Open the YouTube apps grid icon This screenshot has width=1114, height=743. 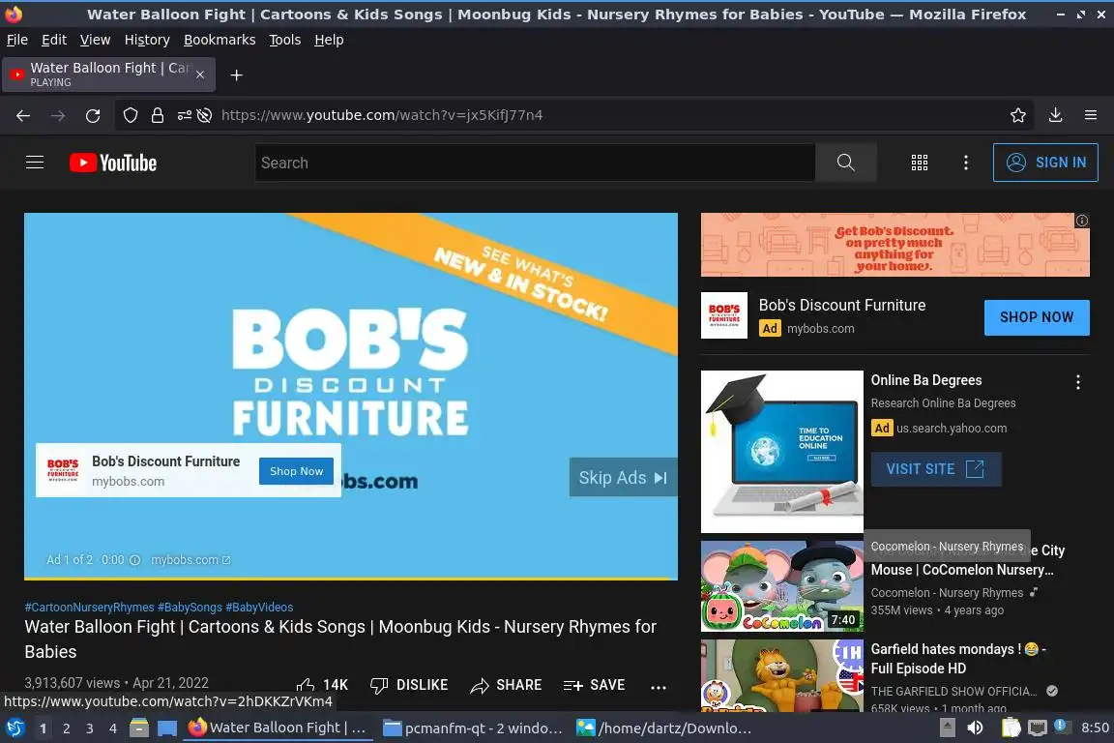(x=920, y=163)
